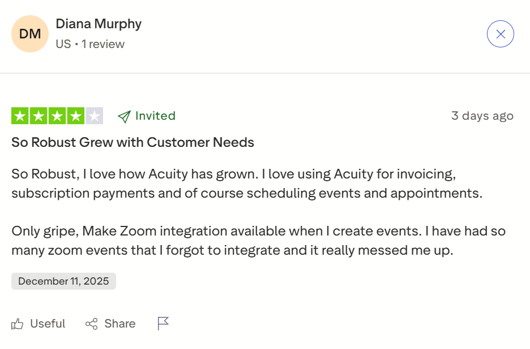Click the 3 days ago timestamp

point(482,116)
